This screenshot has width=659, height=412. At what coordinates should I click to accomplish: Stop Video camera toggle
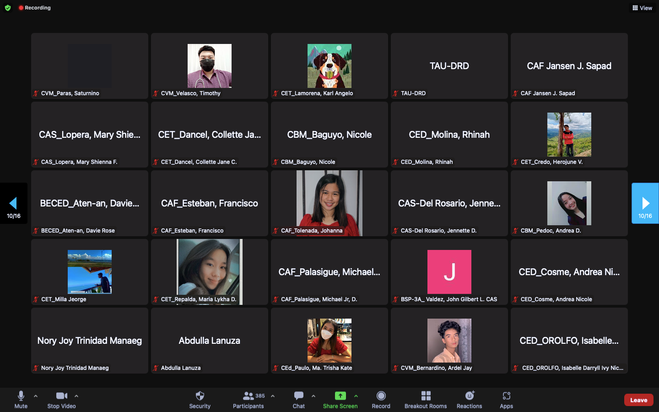(x=61, y=399)
